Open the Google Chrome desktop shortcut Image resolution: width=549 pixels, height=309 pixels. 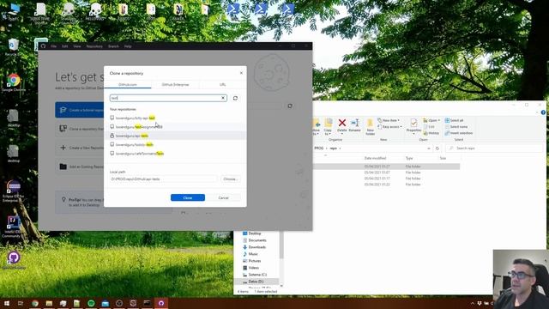coord(14,82)
